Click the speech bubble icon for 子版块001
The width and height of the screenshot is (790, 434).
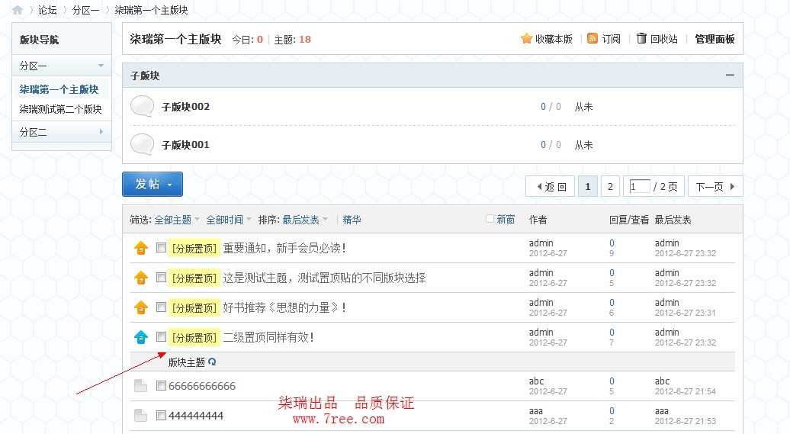pos(142,145)
